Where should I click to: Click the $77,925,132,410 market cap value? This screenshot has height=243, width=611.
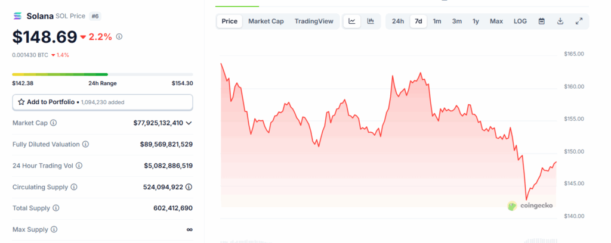coord(158,123)
